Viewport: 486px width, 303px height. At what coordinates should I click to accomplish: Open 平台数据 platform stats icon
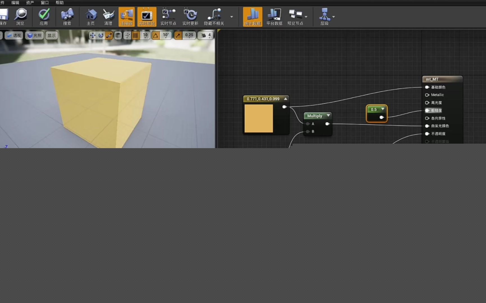point(274,15)
